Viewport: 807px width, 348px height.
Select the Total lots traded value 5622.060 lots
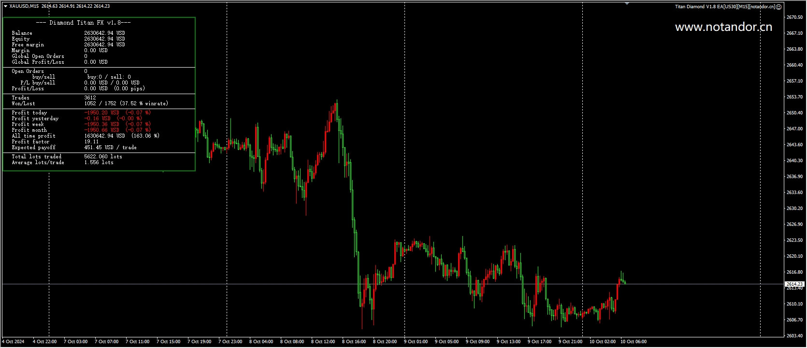tap(103, 157)
